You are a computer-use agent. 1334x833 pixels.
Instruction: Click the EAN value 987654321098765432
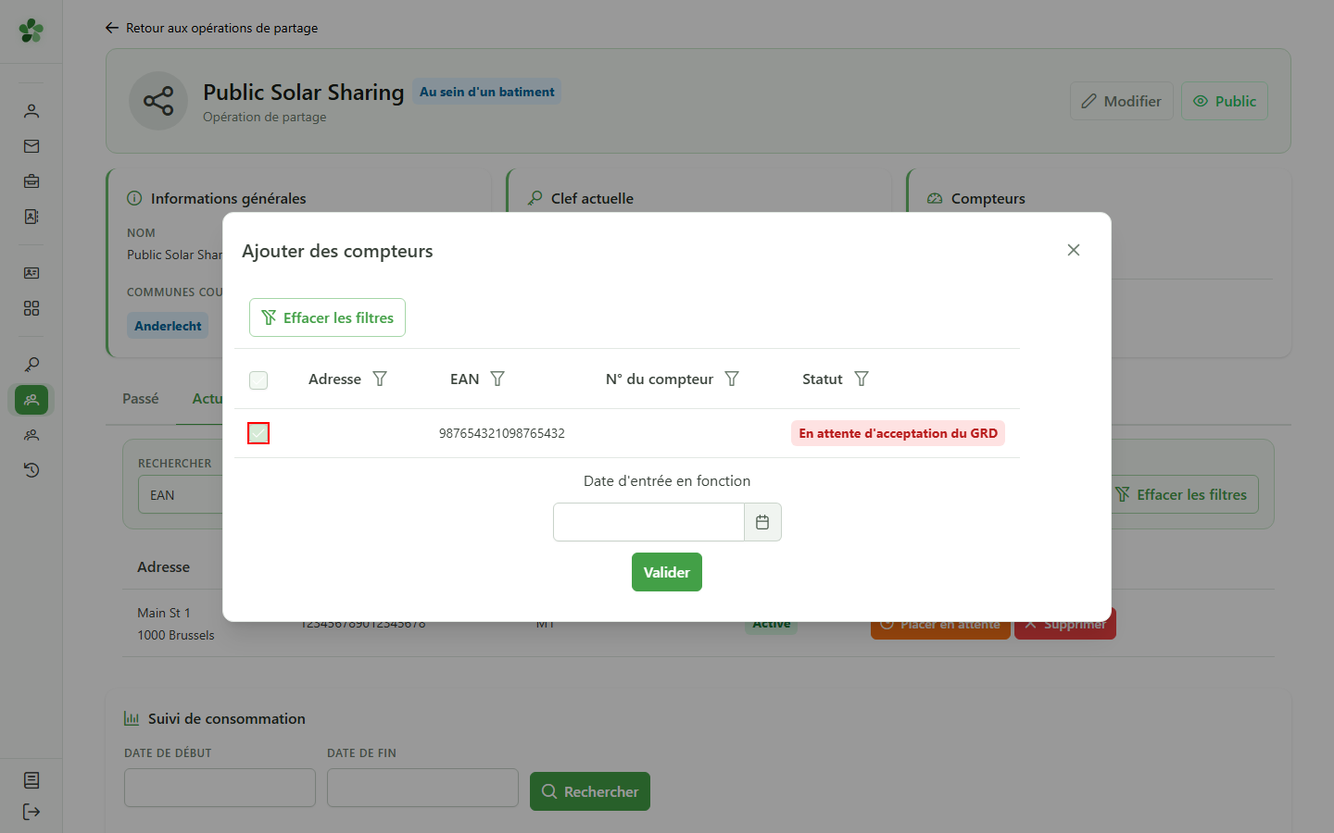[502, 433]
